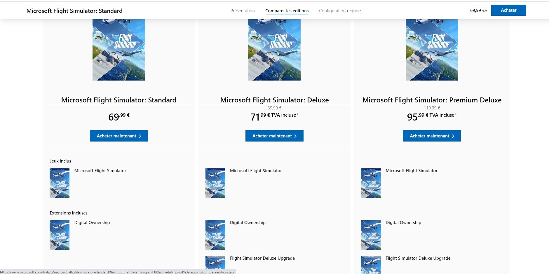
Task: Click the Microsoft Flight Simulator: Standard header title
Action: [74, 11]
